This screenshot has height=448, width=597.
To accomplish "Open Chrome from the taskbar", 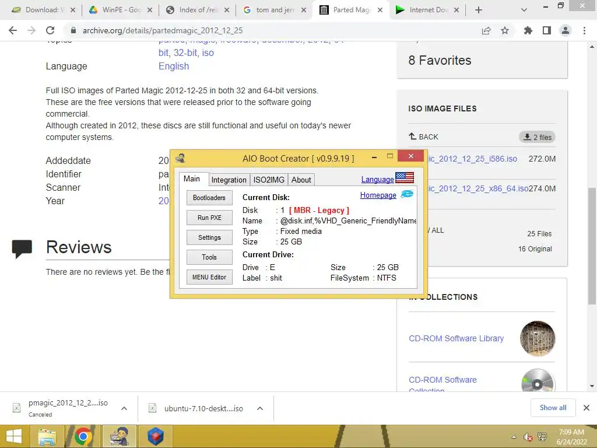I will pyautogui.click(x=83, y=436).
